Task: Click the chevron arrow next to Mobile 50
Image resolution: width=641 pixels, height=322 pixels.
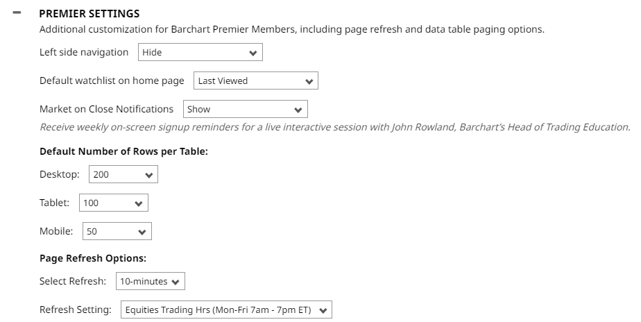Action: (x=142, y=232)
